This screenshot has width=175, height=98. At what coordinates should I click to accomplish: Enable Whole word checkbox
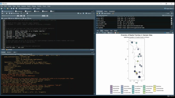[x=16, y=18]
